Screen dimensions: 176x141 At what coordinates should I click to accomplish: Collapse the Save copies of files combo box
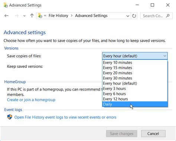click(x=135, y=56)
